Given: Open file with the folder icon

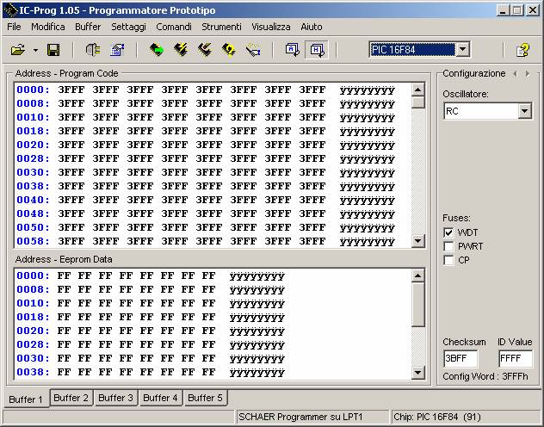Looking at the screenshot, I should (18, 50).
